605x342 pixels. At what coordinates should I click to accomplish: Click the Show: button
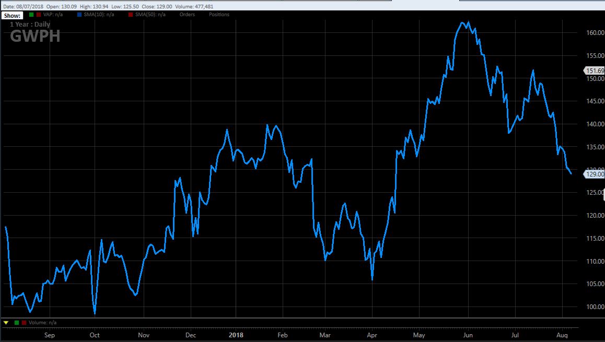click(12, 15)
